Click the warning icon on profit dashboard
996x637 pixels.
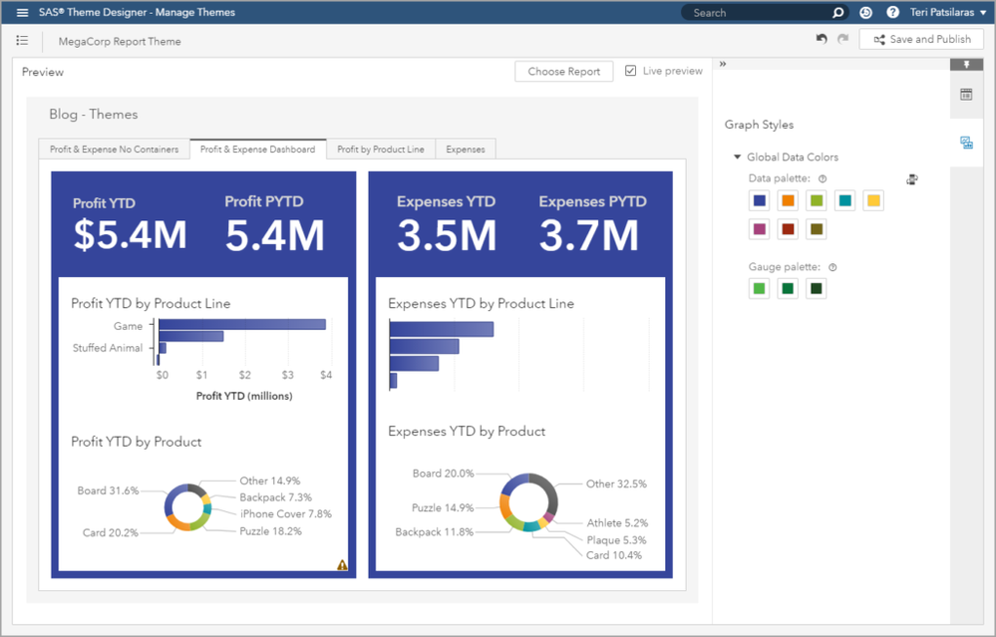[342, 565]
